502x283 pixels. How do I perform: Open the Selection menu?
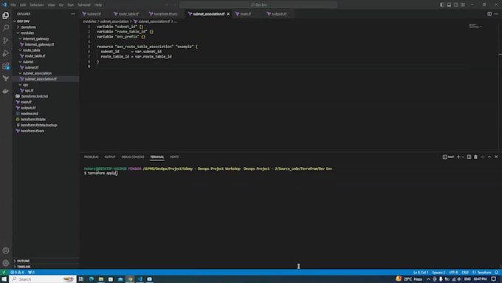36,5
